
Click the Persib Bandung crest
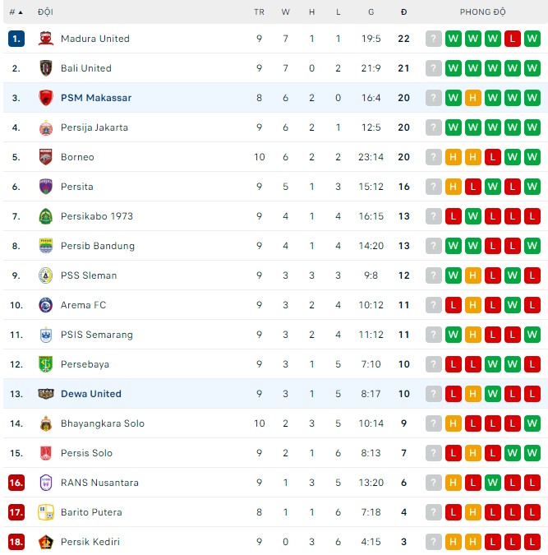[46, 246]
